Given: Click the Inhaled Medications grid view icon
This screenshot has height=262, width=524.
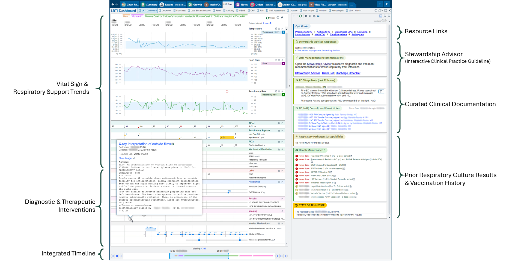Looking at the screenshot, I should (x=279, y=224).
